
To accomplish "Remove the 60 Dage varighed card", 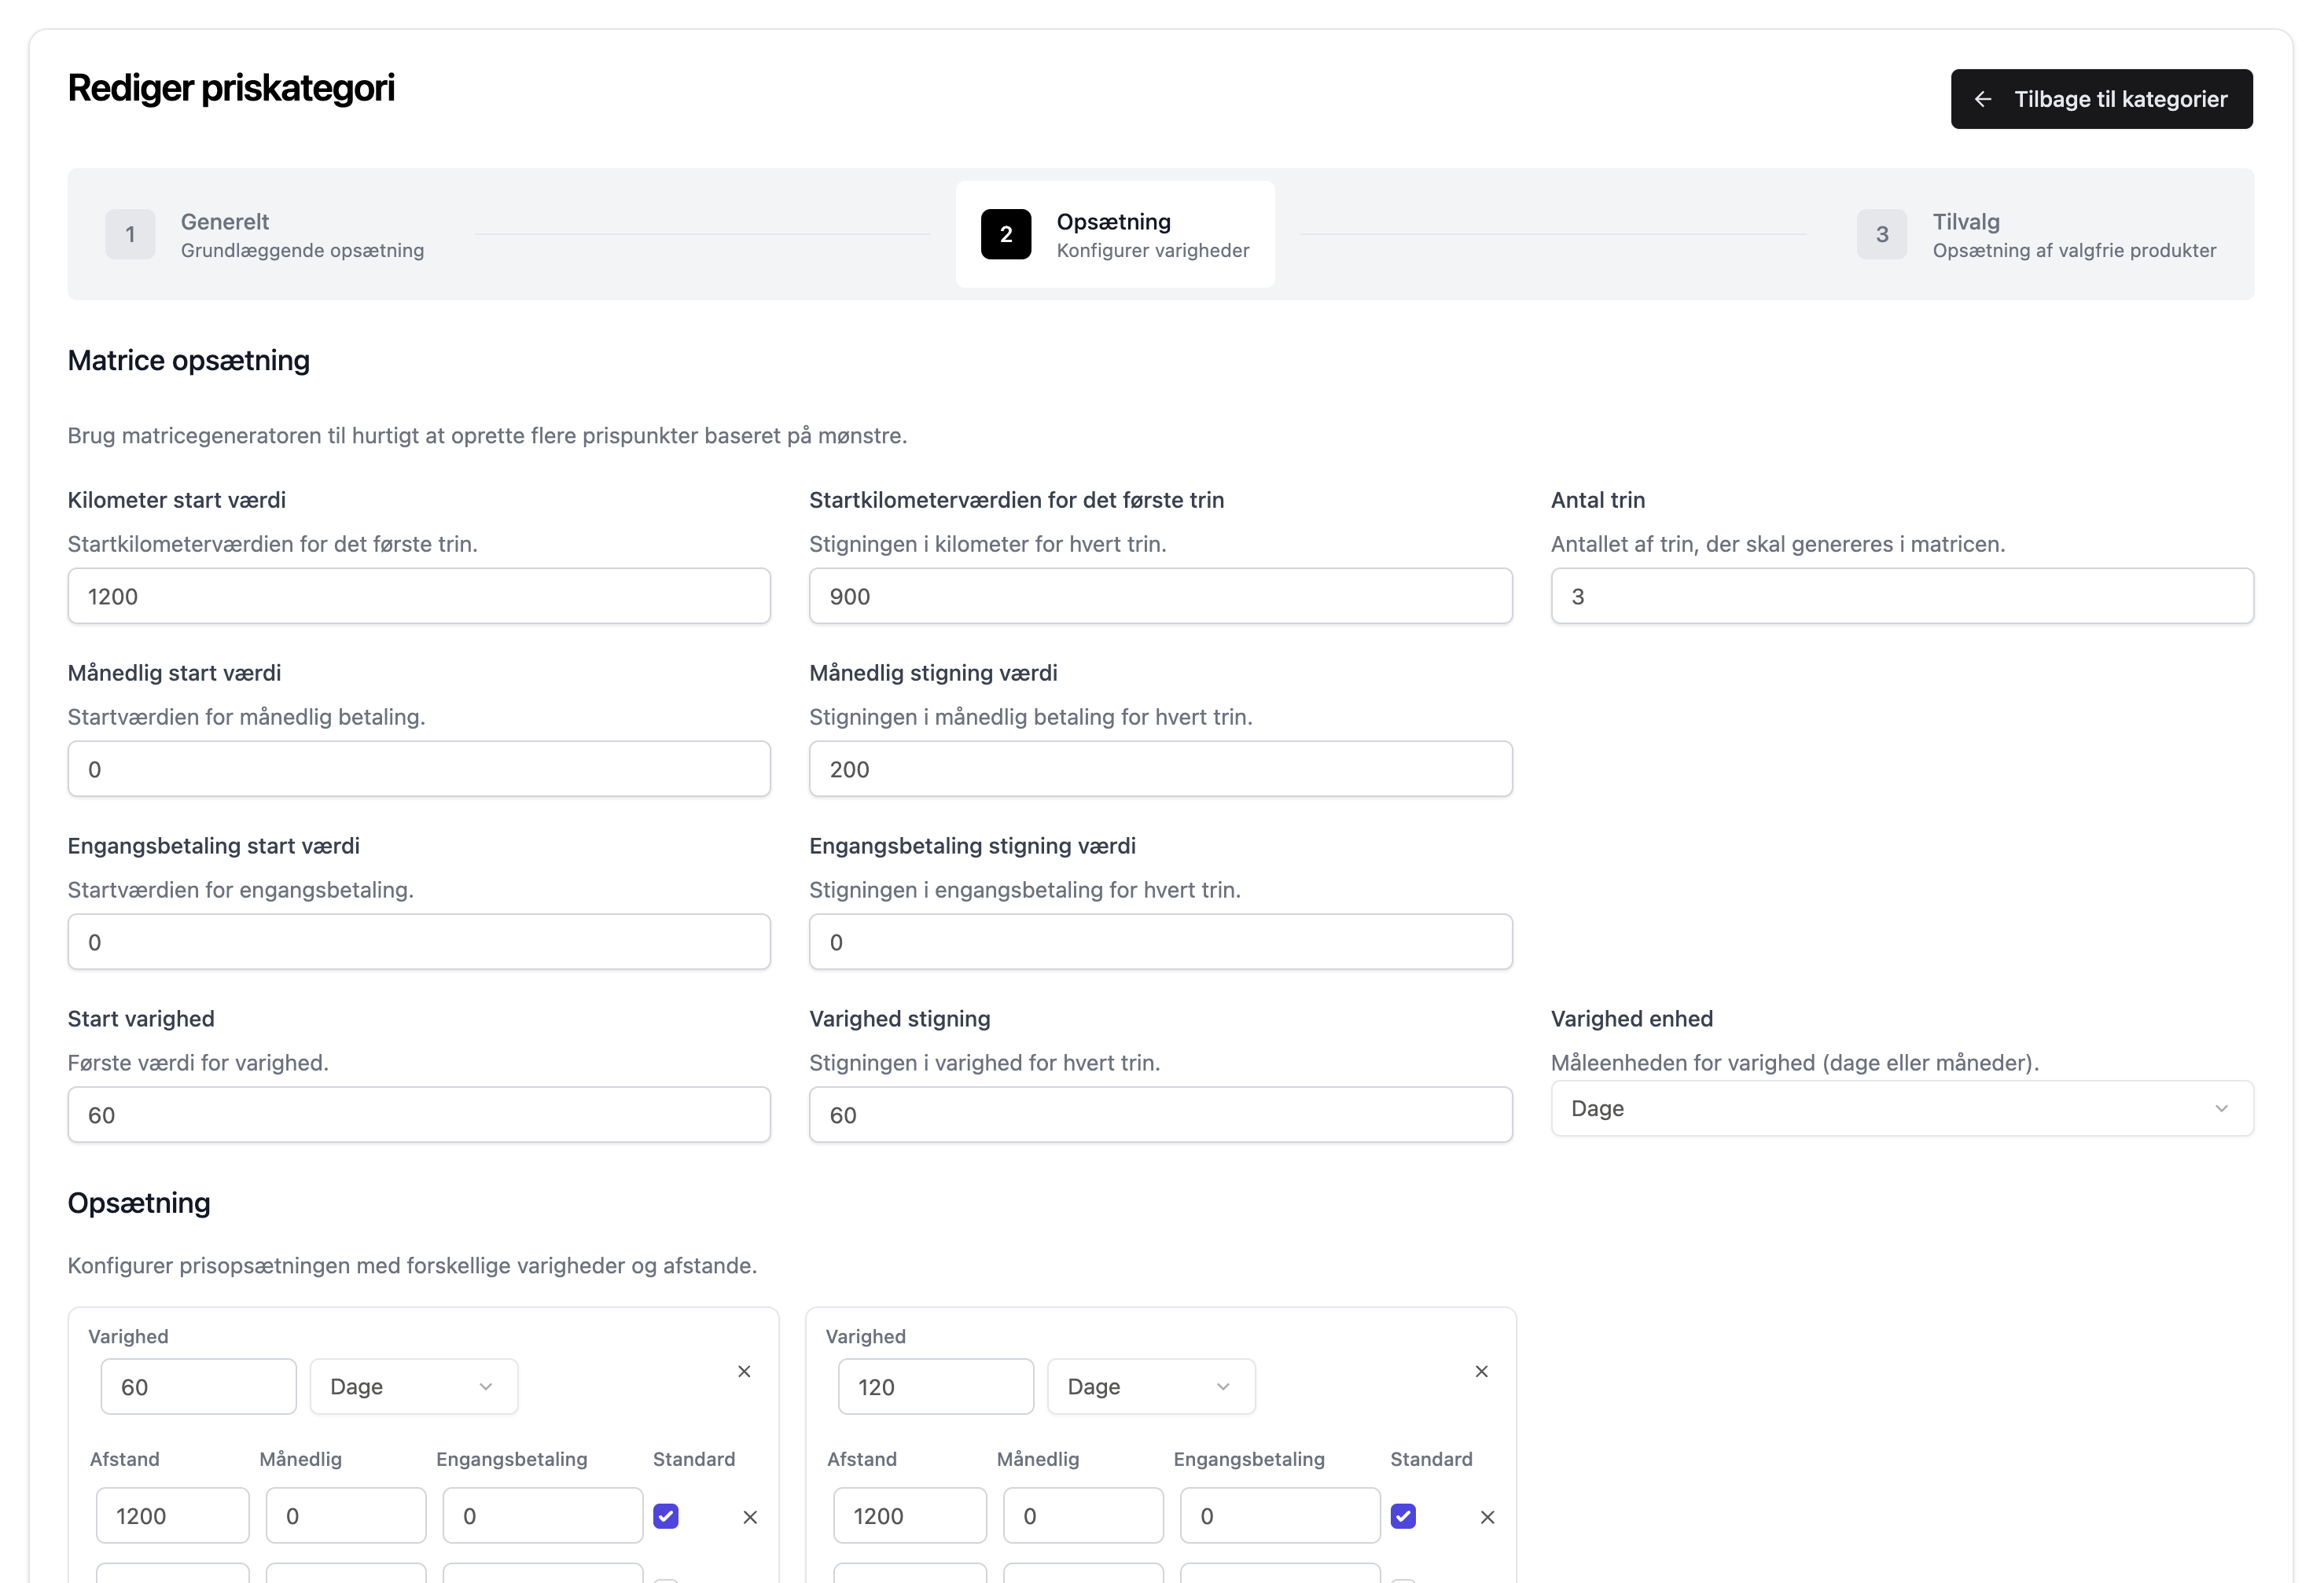I will click(x=744, y=1371).
